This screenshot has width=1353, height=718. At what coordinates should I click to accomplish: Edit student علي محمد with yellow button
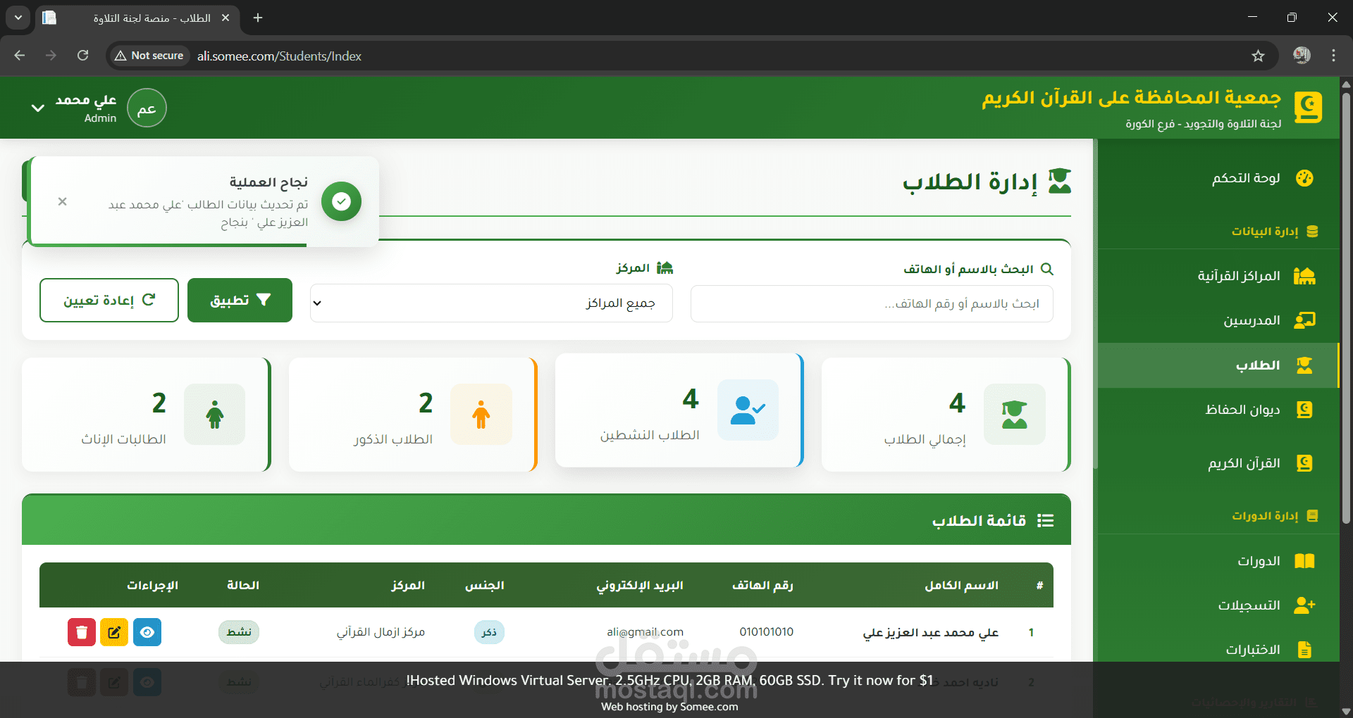point(114,632)
